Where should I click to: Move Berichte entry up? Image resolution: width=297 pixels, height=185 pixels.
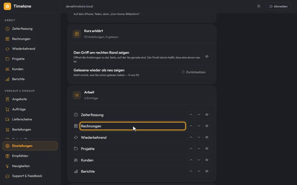coord(191,171)
